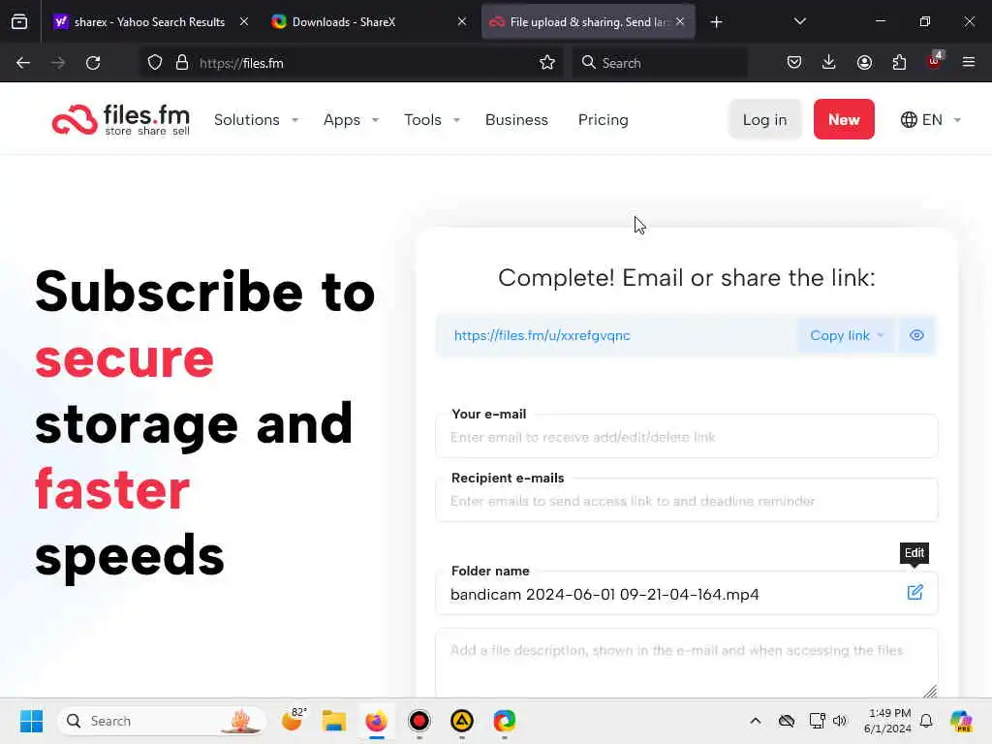Expand the Tools menu
The width and height of the screenshot is (992, 744).
tap(431, 119)
